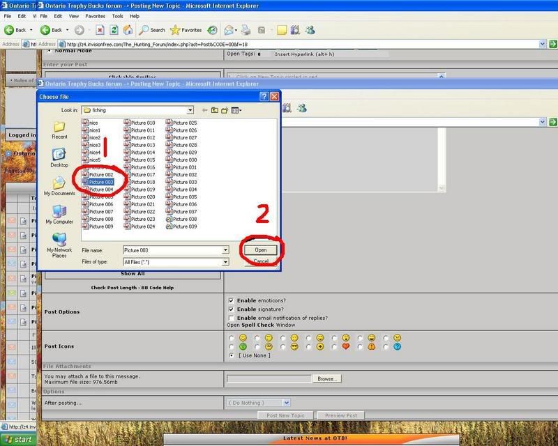Open My Computer in the places bar

[59, 215]
